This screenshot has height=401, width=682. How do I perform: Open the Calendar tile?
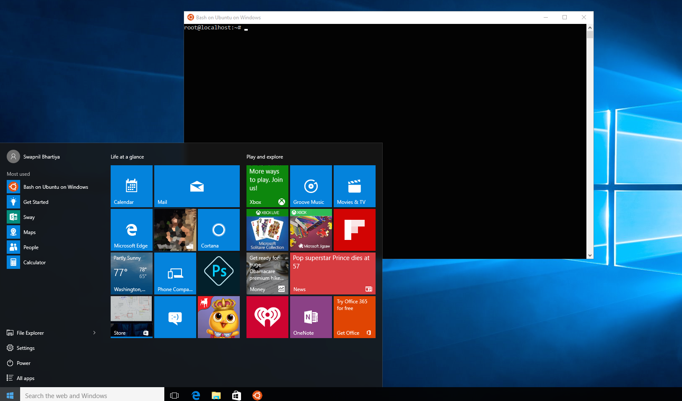[131, 186]
